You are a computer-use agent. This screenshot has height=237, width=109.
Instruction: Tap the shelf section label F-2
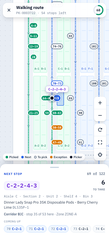click(x=91, y=146)
